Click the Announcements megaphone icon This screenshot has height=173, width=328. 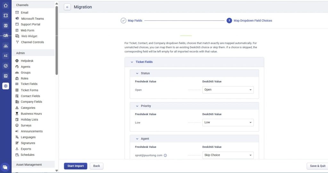click(x=17, y=131)
